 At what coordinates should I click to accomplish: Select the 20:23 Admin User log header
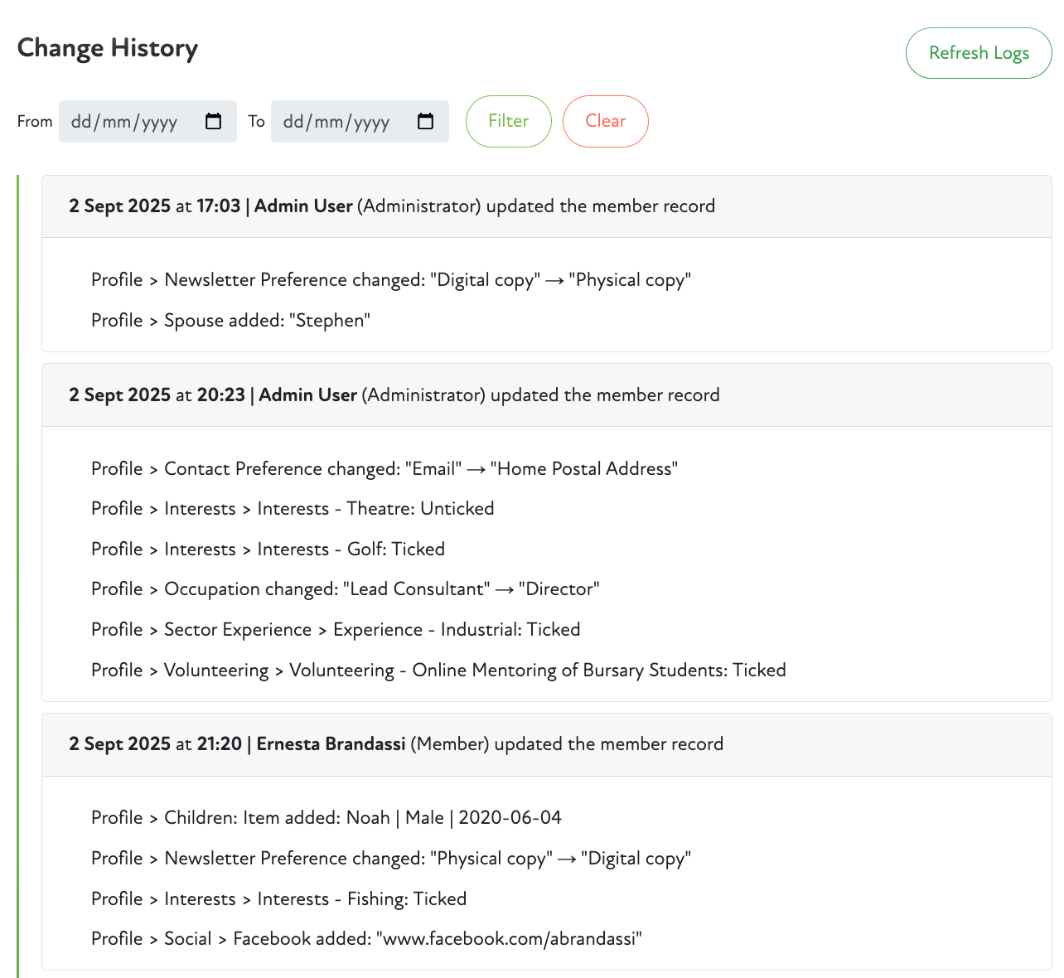[394, 395]
